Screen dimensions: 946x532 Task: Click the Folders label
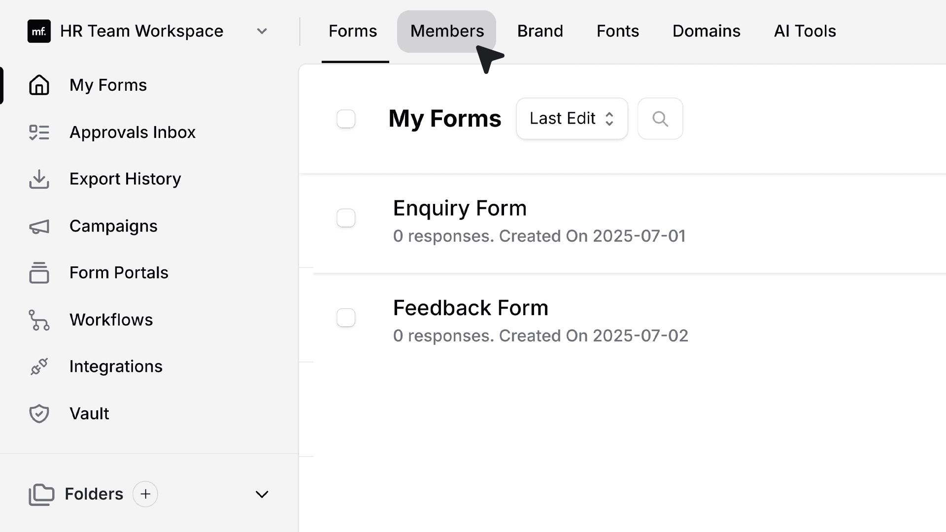(x=94, y=494)
